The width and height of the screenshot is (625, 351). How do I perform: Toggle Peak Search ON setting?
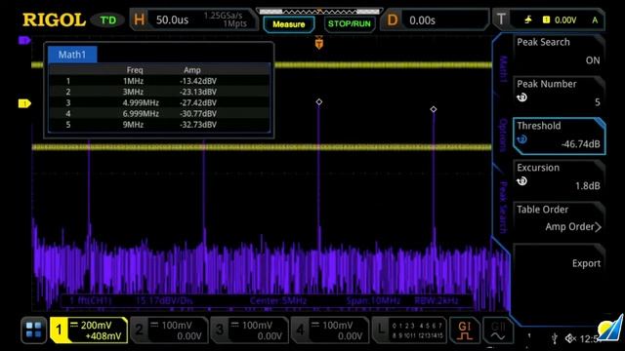[559, 51]
